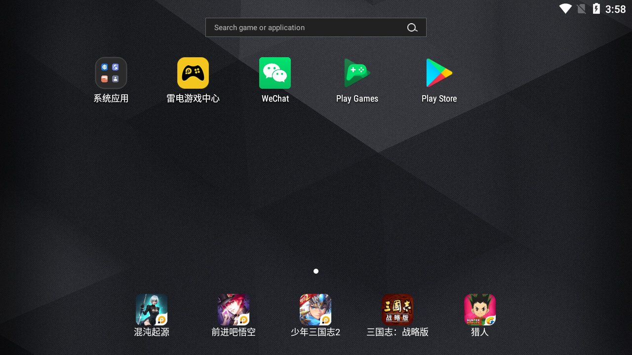
Task: Click the 猎人 label
Action: tap(480, 332)
